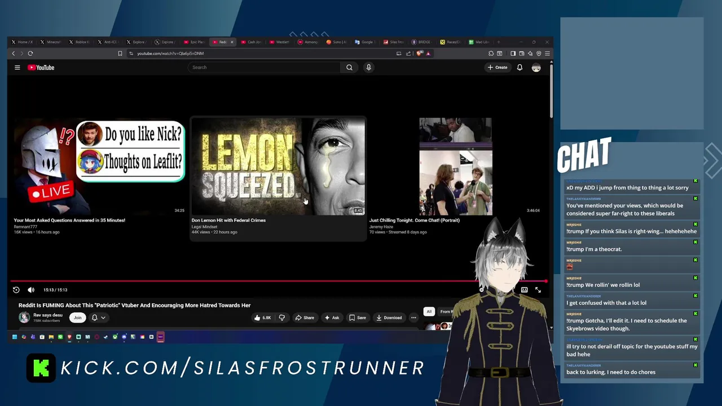The width and height of the screenshot is (722, 406).
Task: Switch to the Epic Plan YouTube tab
Action: pos(194,42)
